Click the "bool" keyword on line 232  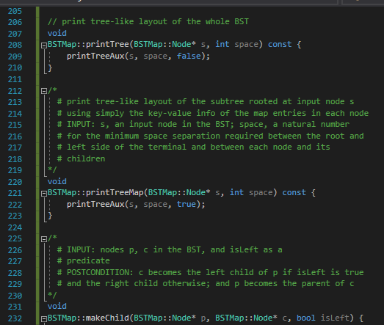pos(306,318)
